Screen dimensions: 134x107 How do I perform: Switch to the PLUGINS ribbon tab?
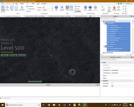[44, 4]
